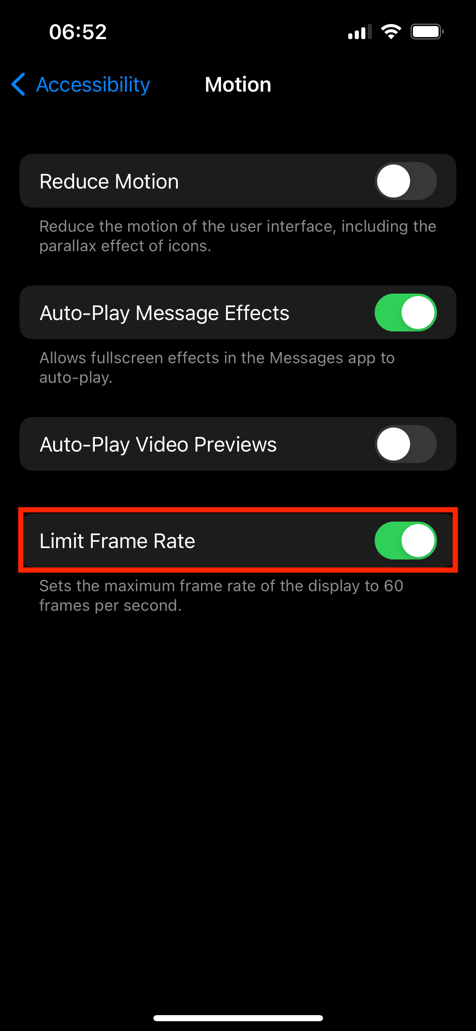Tap the Reduce Motion parallax description text
The image size is (476, 1031).
pyautogui.click(x=238, y=236)
